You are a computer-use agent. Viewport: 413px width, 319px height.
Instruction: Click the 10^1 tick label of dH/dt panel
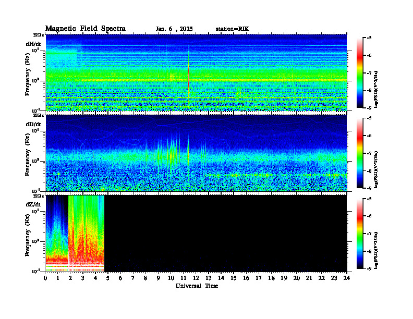(x=35, y=50)
